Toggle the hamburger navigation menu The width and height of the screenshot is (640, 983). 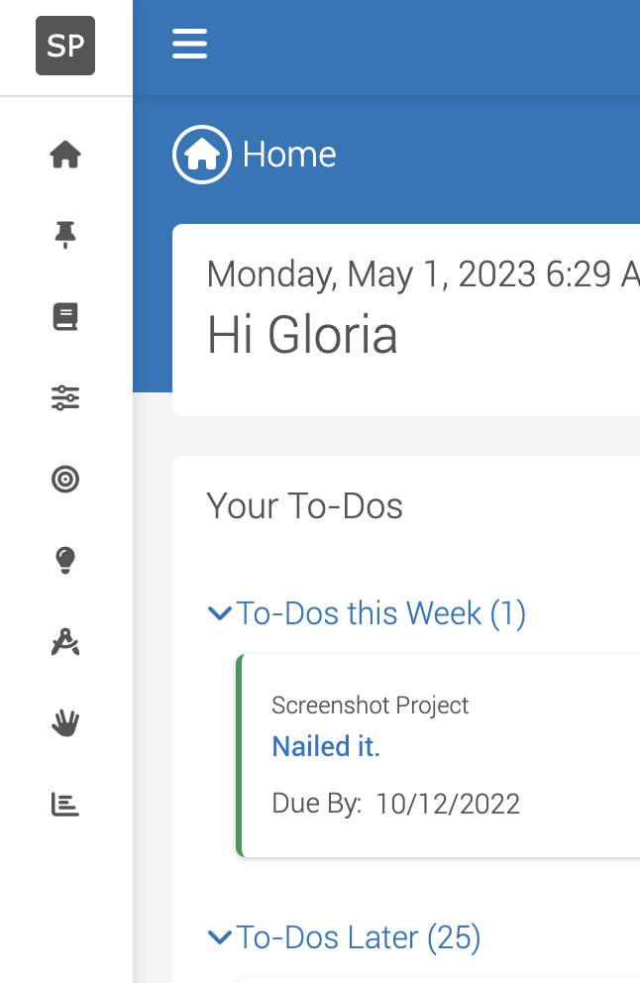[189, 44]
